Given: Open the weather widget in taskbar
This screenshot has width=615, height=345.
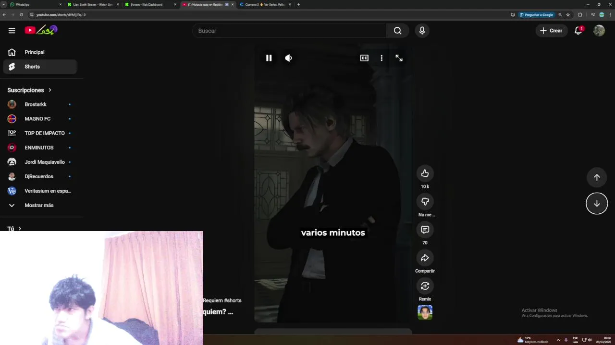Looking at the screenshot, I should pyautogui.click(x=533, y=340).
